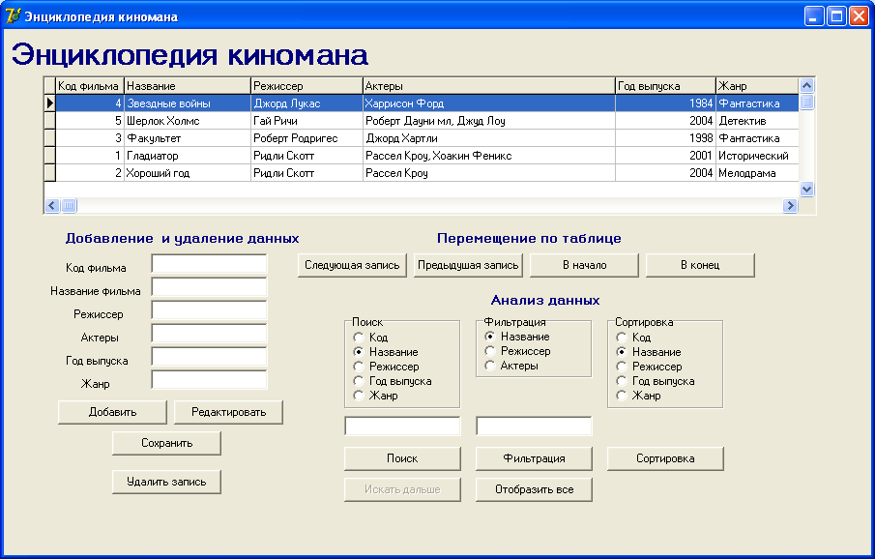Click the Delphi app icon in title bar
This screenshot has width=875, height=559.
tap(13, 16)
